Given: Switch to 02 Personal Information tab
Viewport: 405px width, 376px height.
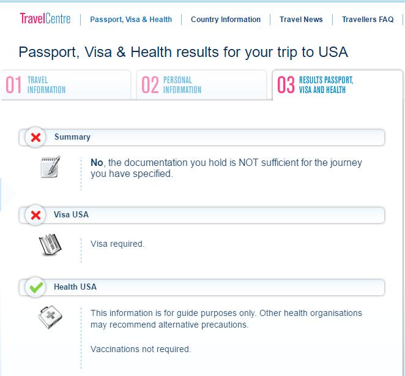Looking at the screenshot, I should 201,85.
